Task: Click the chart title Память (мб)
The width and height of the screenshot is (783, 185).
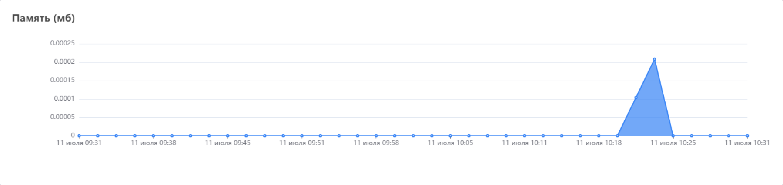Action: tap(43, 18)
